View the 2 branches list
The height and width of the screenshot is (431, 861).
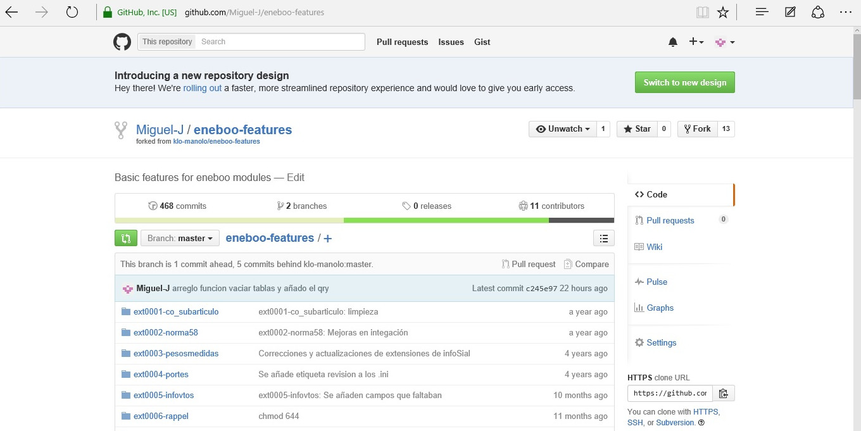coord(302,206)
